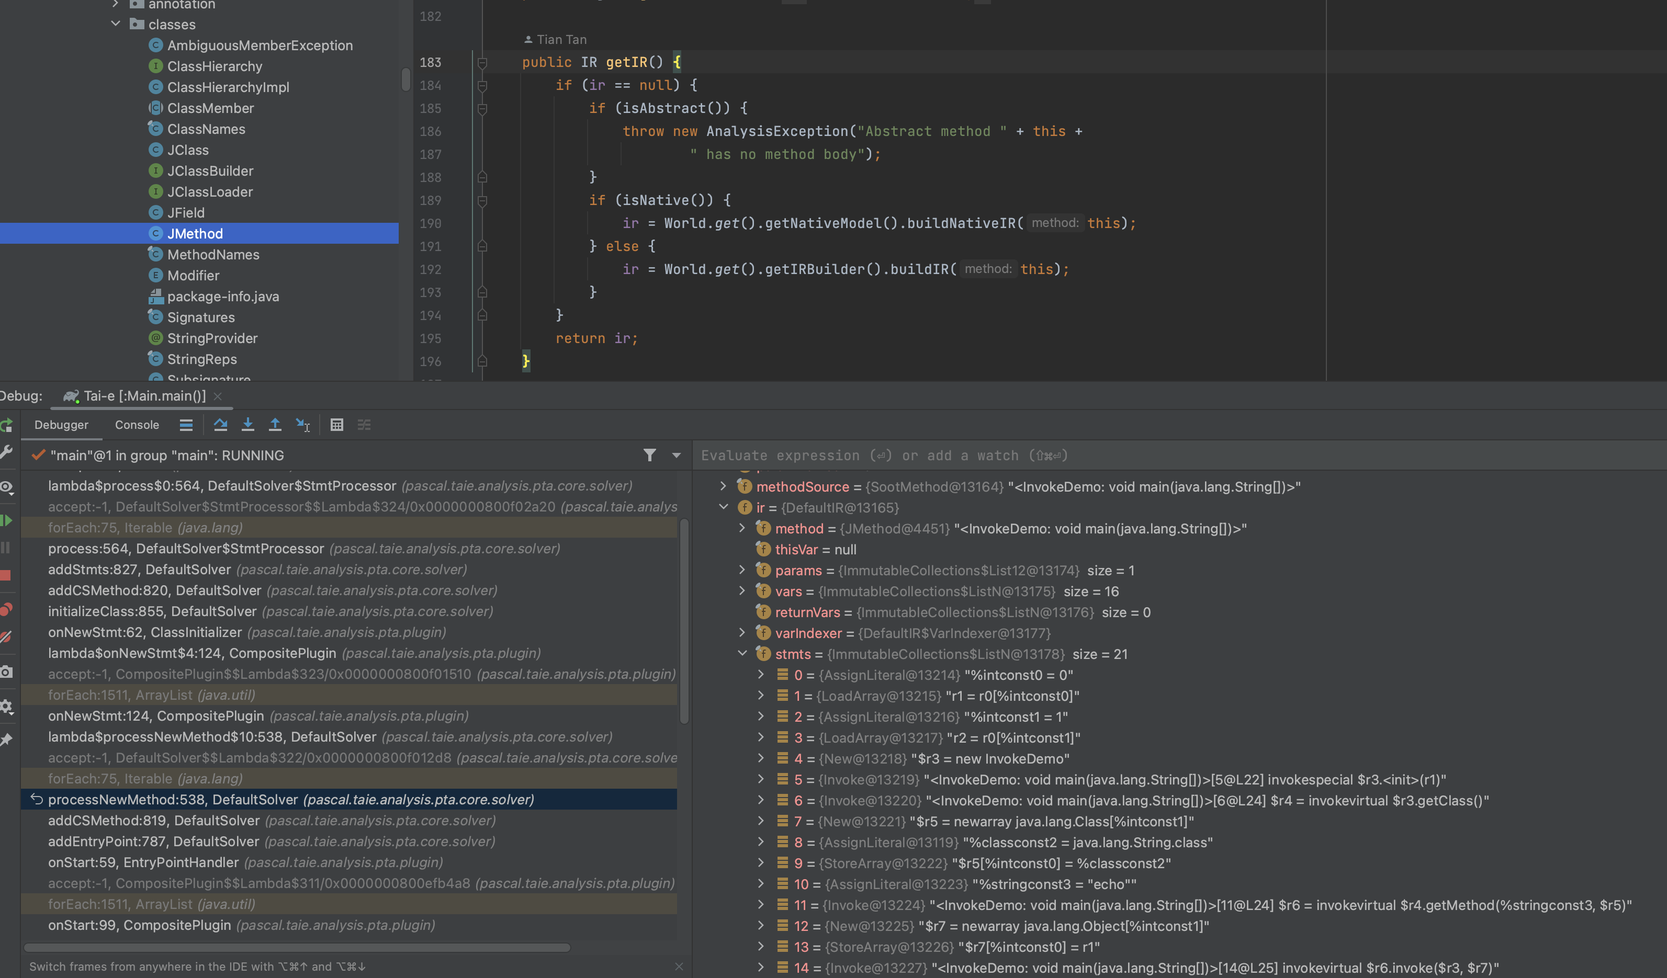Click the Trace Current Stream Chain icon
The width and height of the screenshot is (1667, 978).
pyautogui.click(x=365, y=425)
